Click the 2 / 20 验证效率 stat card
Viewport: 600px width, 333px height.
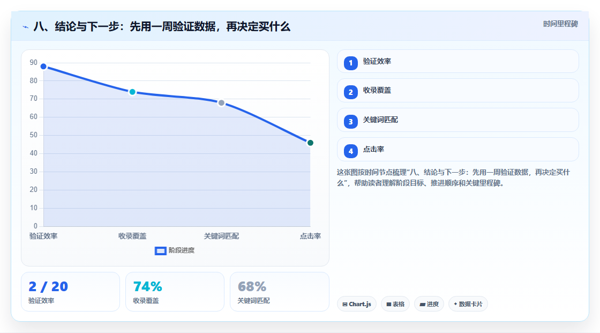70,292
